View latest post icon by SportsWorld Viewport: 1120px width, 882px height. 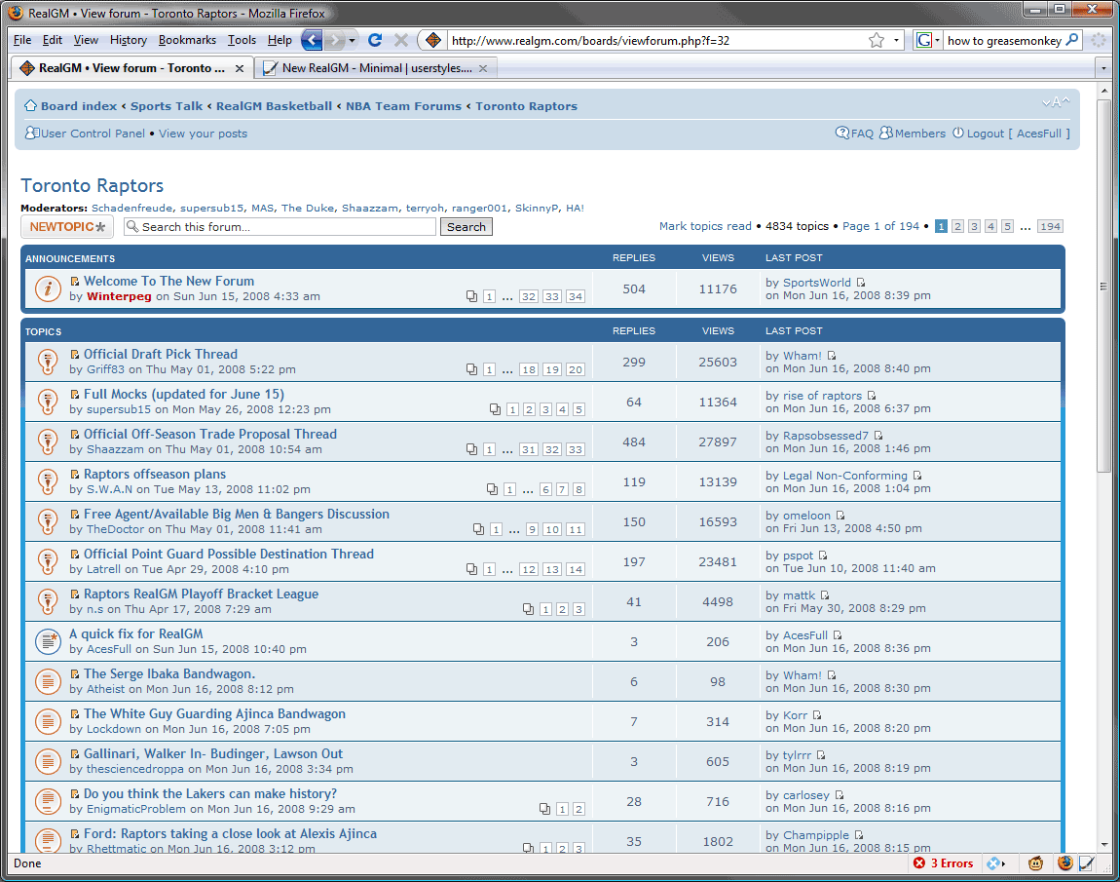(861, 283)
